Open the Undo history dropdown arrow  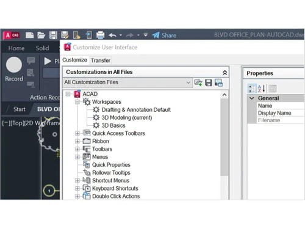tap(121, 35)
